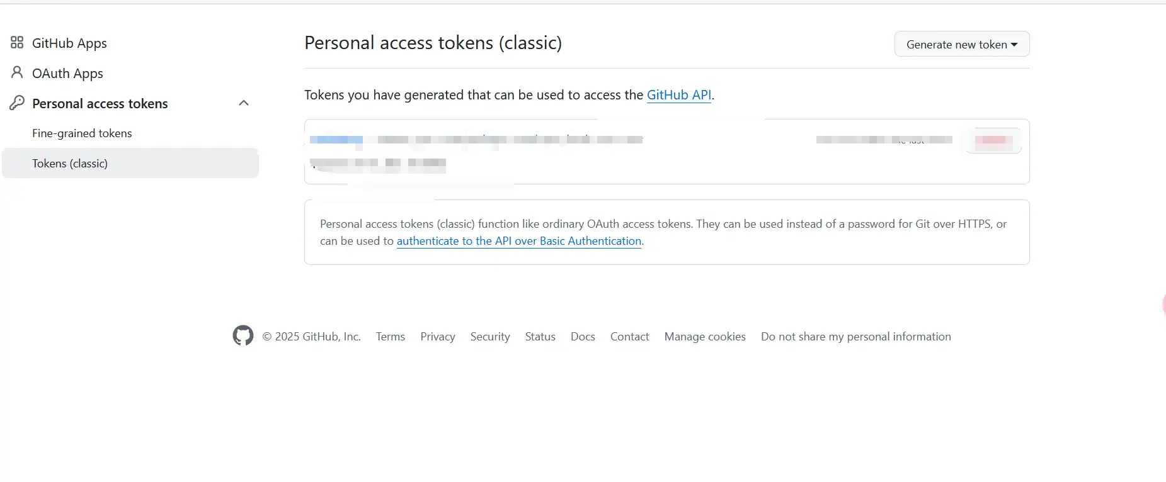The height and width of the screenshot is (482, 1166).
Task: Click Do not share my personal information
Action: [x=855, y=337]
